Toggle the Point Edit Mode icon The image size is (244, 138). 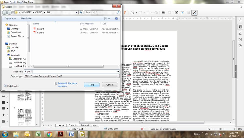[x=177, y=12]
